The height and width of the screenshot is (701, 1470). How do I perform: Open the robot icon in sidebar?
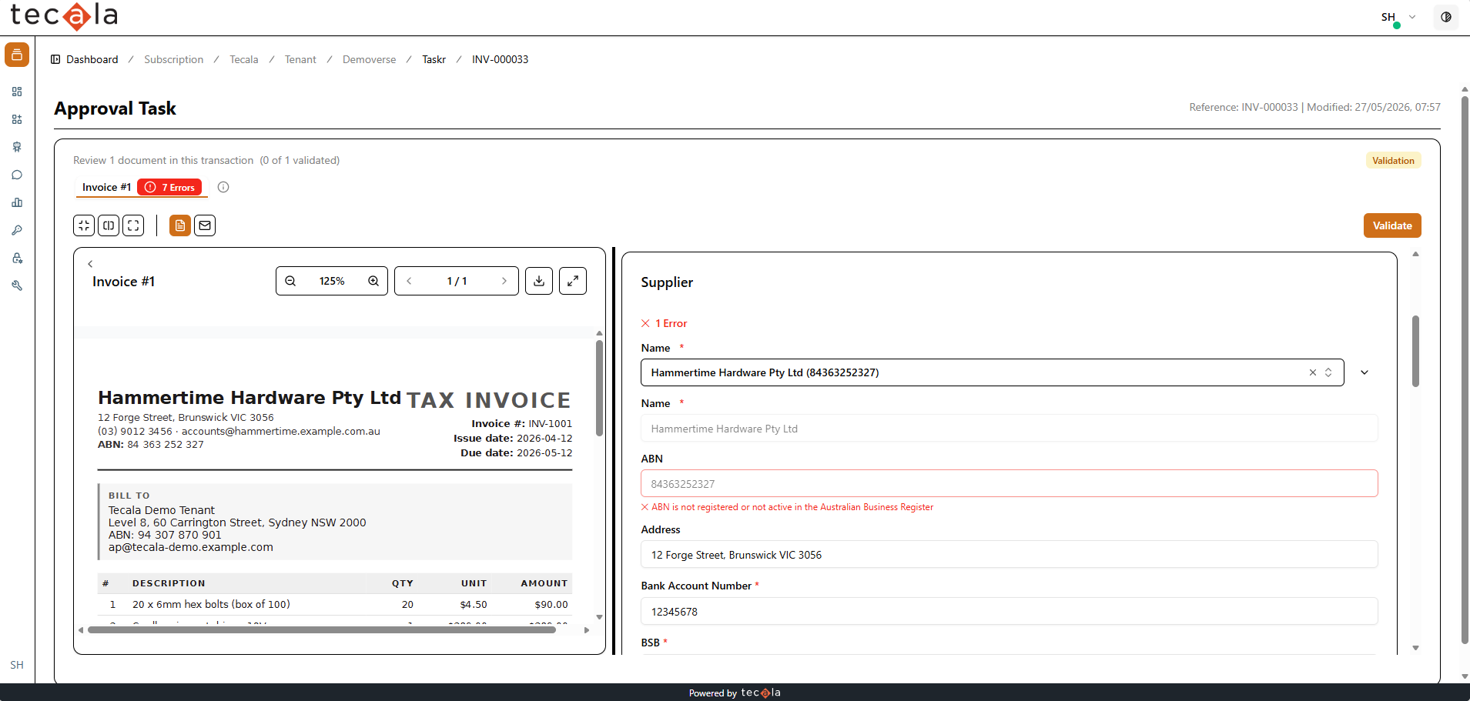pos(17,147)
